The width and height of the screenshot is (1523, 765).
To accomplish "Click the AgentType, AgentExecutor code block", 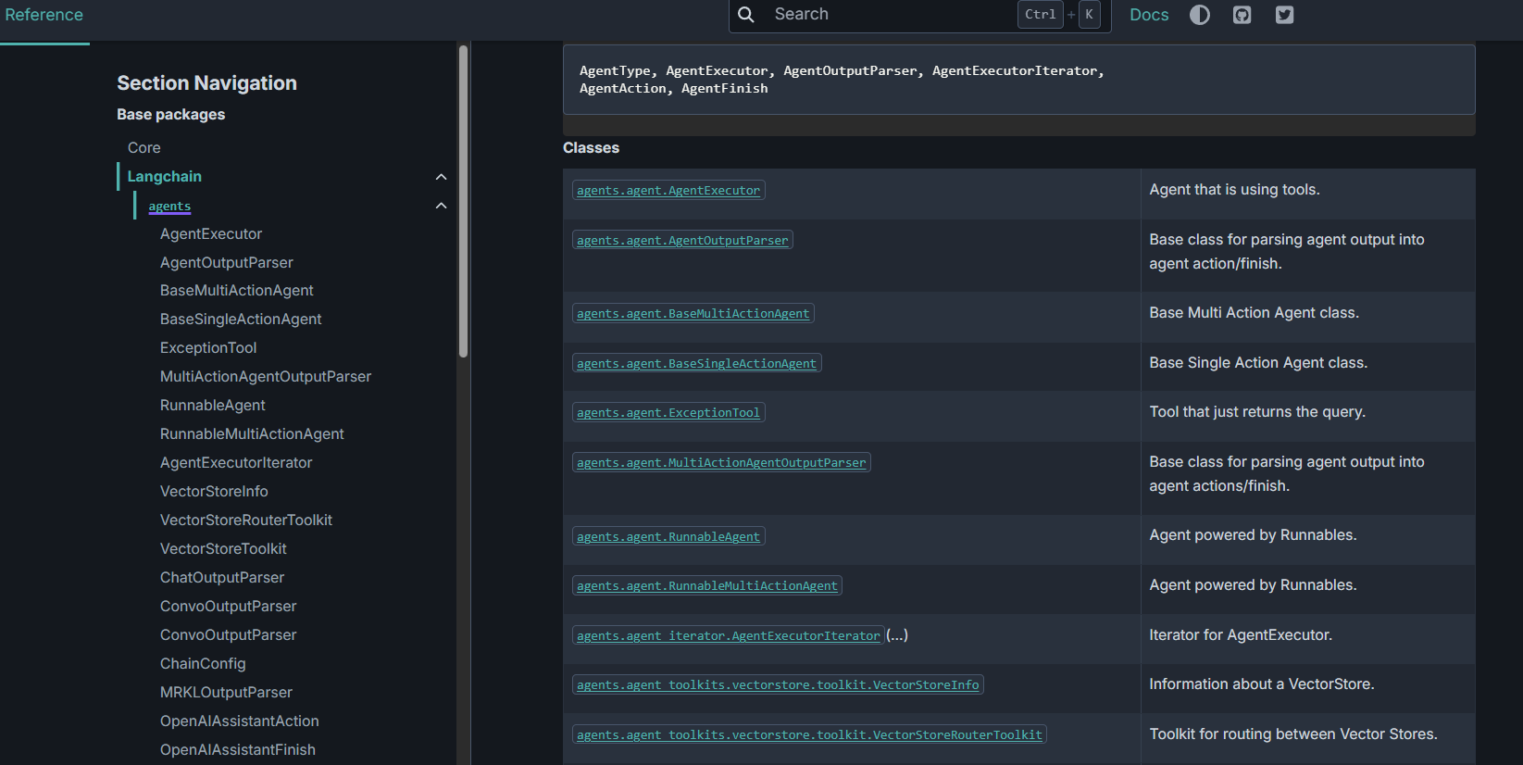I will tap(1018, 80).
